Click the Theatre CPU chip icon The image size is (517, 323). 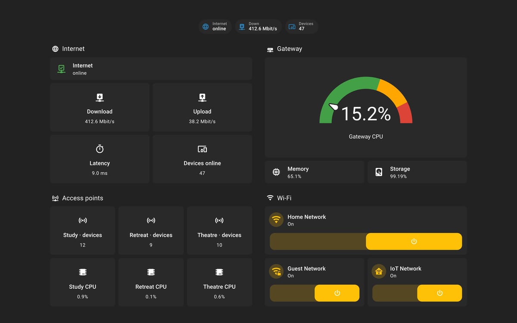[219, 272]
